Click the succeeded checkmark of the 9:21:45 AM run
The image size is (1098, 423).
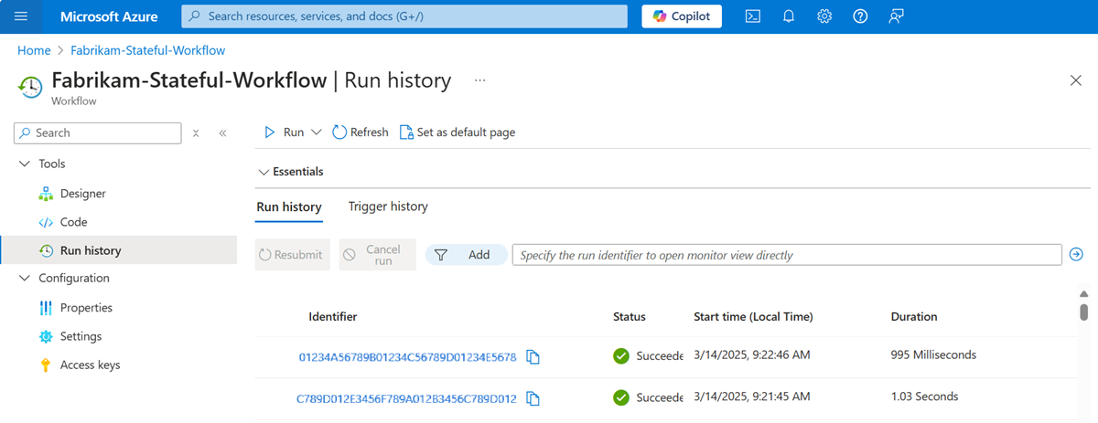621,397
